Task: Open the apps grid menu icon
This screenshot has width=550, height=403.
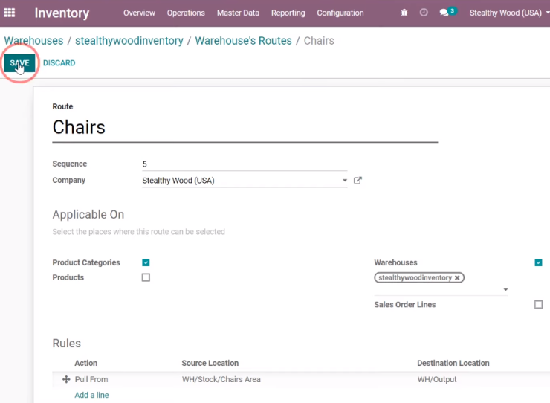Action: [9, 13]
